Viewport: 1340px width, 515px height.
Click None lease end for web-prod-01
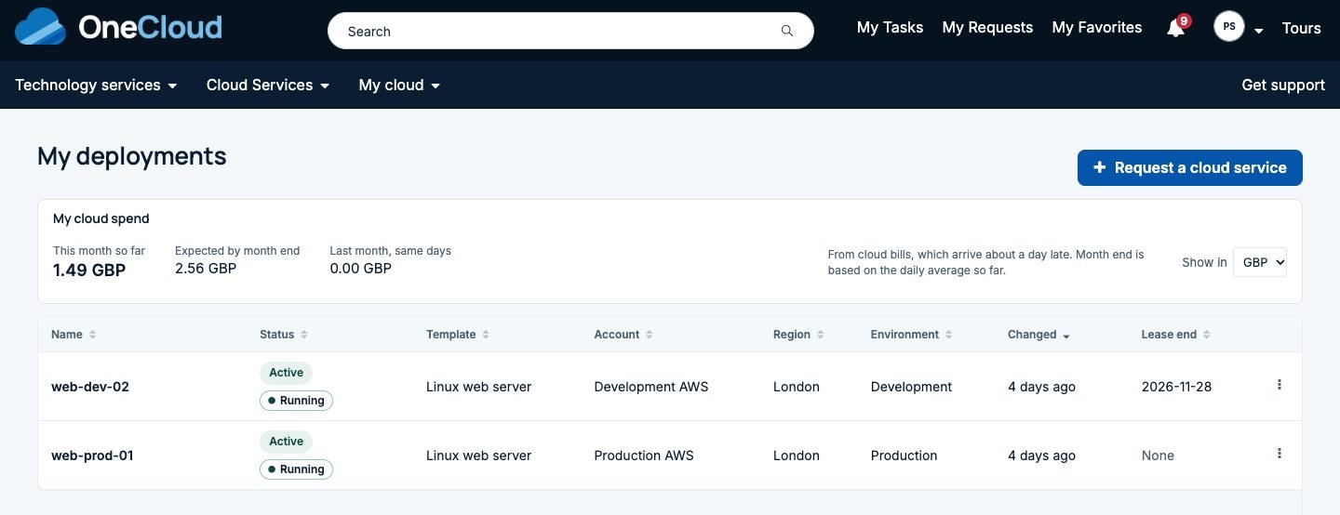pyautogui.click(x=1158, y=456)
